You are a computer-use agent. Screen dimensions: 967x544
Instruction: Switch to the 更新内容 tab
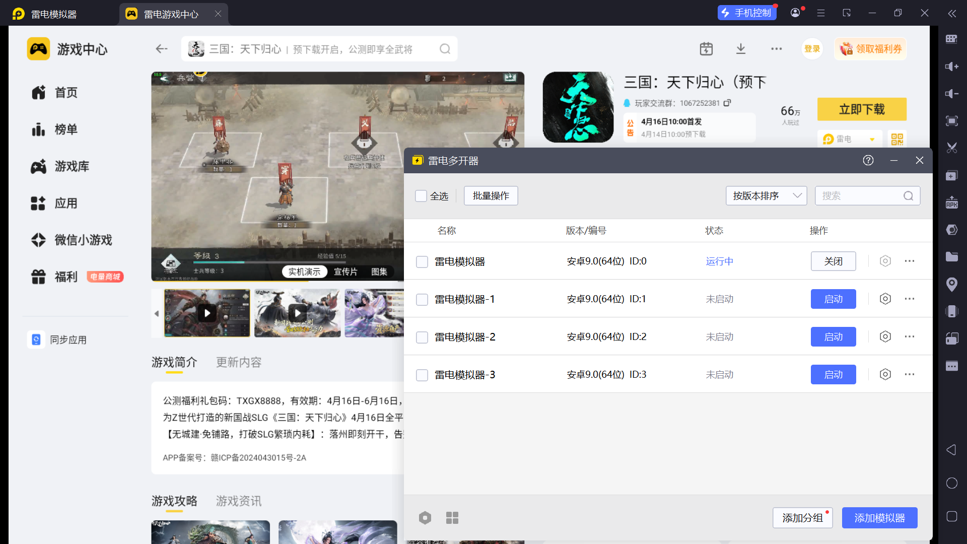(239, 362)
